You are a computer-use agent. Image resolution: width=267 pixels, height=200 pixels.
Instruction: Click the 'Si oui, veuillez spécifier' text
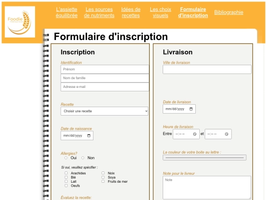coord(79,167)
